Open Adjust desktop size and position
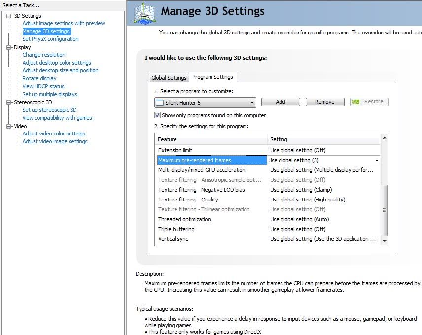 coord(60,70)
